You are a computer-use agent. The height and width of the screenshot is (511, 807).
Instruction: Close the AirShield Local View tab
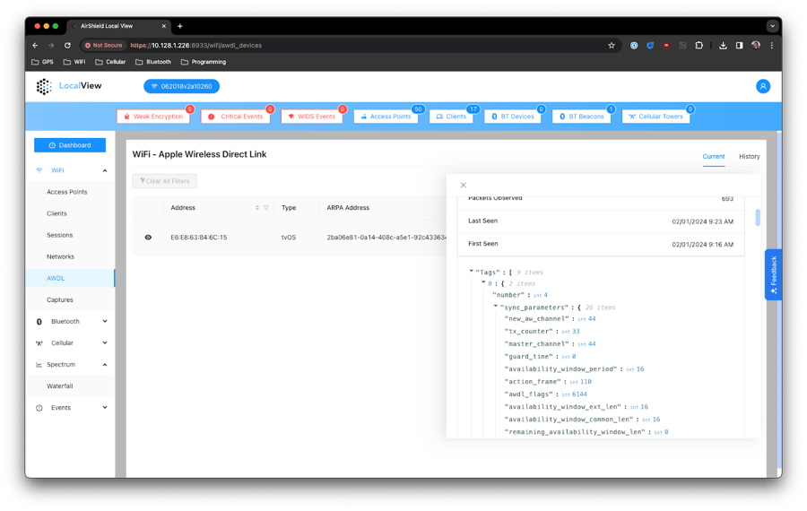[x=164, y=26]
